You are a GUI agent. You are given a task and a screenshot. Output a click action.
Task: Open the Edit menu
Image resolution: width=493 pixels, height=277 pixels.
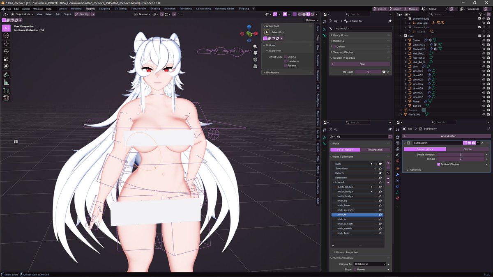16,9
